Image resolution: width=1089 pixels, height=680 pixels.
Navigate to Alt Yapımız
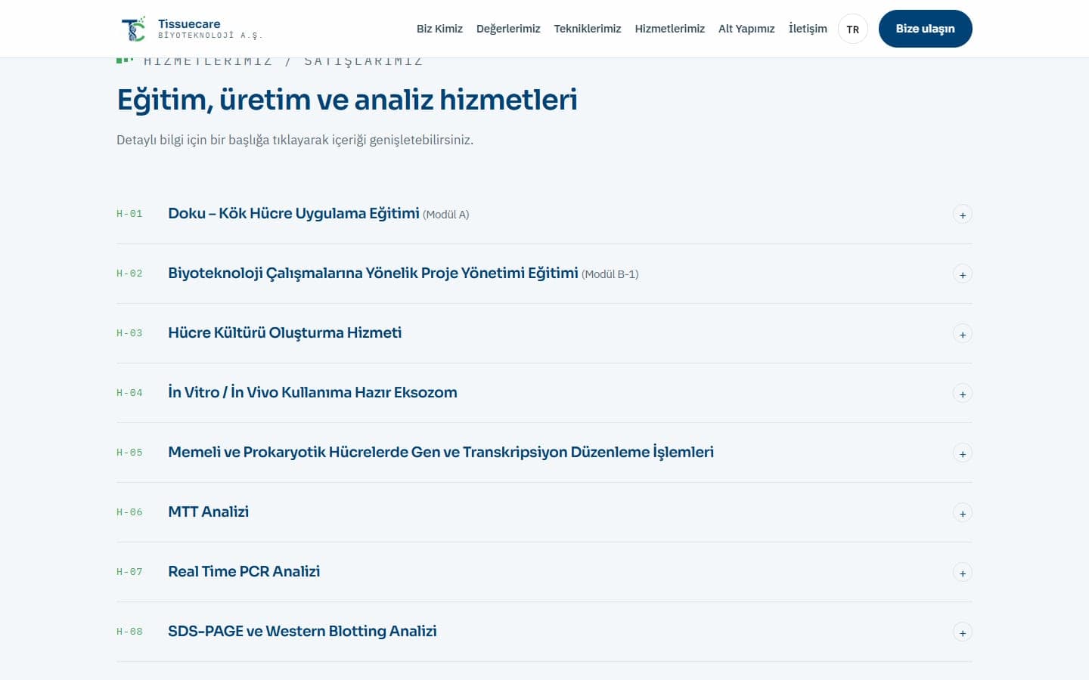pyautogui.click(x=746, y=29)
